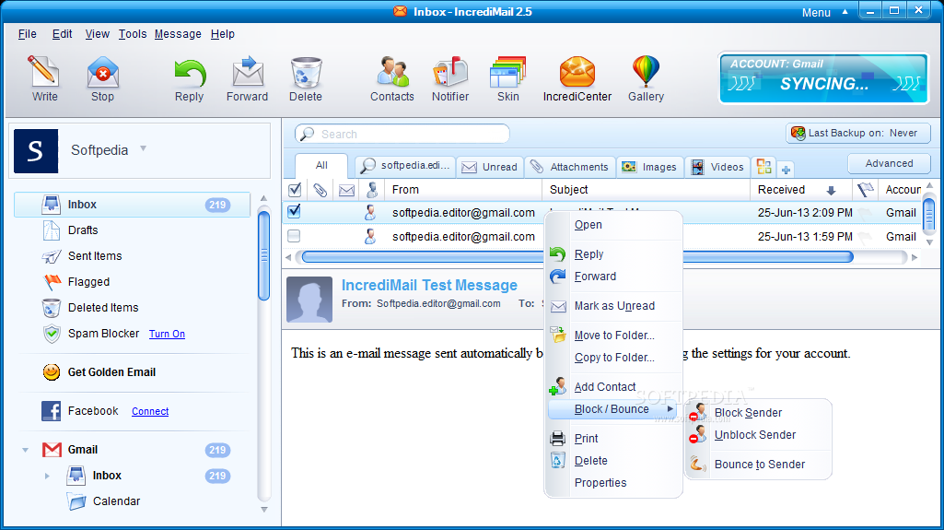This screenshot has height=530, width=944.
Task: Open the Skin chooser icon
Action: [508, 78]
